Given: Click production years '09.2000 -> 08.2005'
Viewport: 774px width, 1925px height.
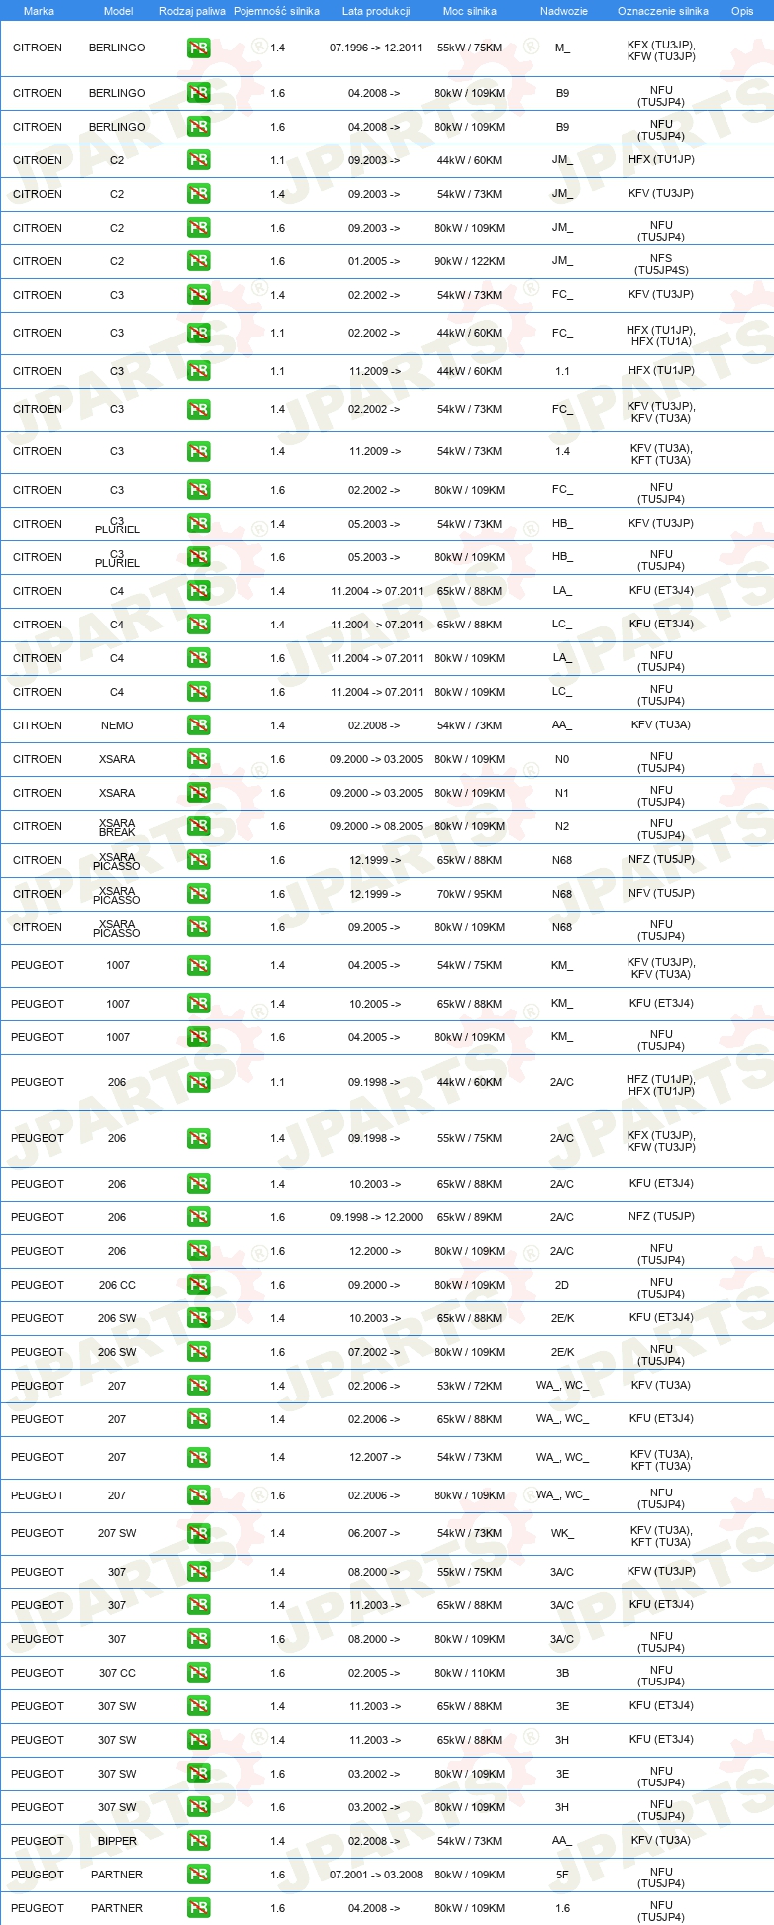Looking at the screenshot, I should pos(376,826).
